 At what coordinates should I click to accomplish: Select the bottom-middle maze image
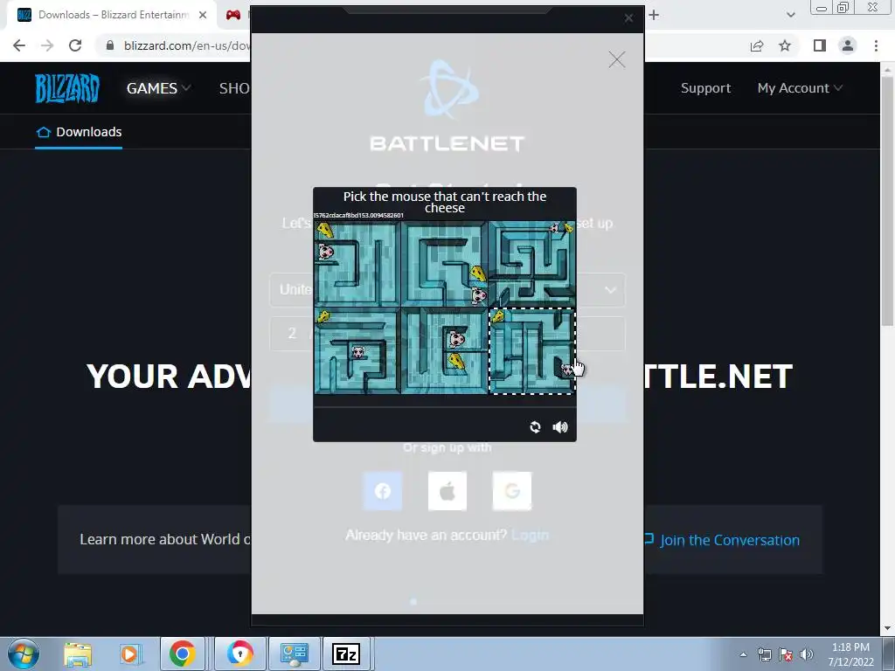coord(444,351)
